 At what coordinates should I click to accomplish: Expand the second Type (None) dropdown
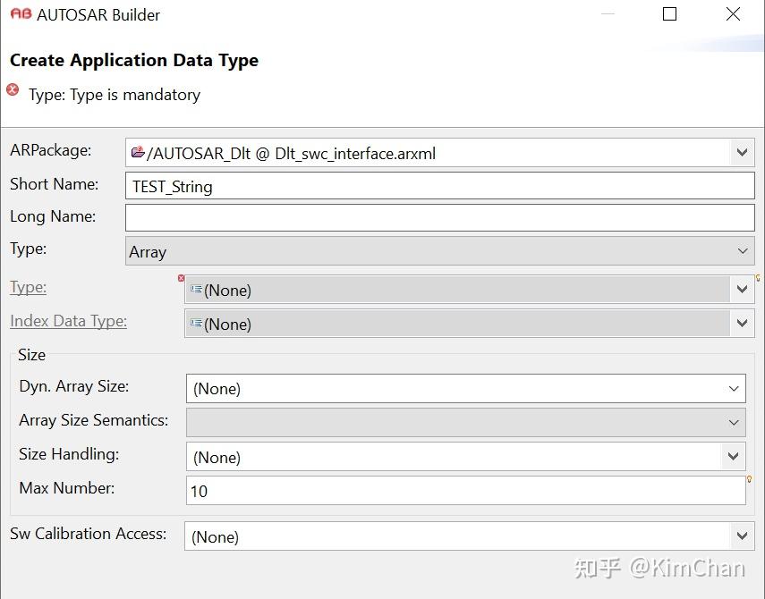point(742,290)
